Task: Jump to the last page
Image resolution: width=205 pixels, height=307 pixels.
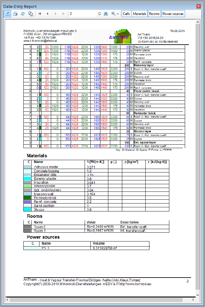Action: tap(63, 14)
